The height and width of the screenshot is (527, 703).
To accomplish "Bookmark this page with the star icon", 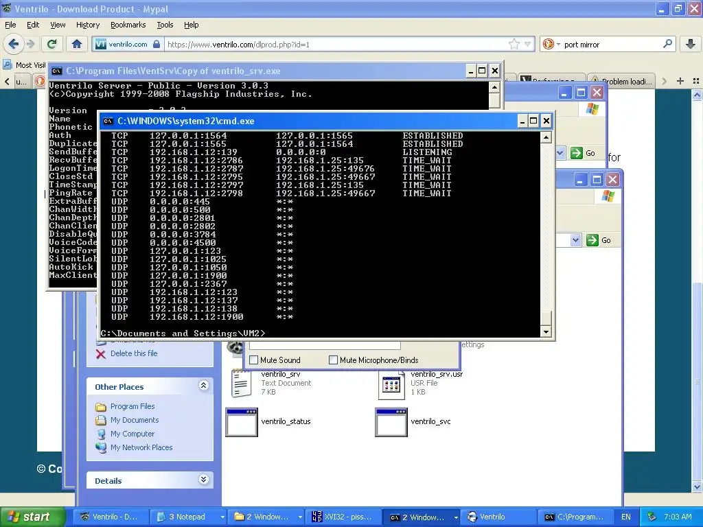I will tap(514, 44).
